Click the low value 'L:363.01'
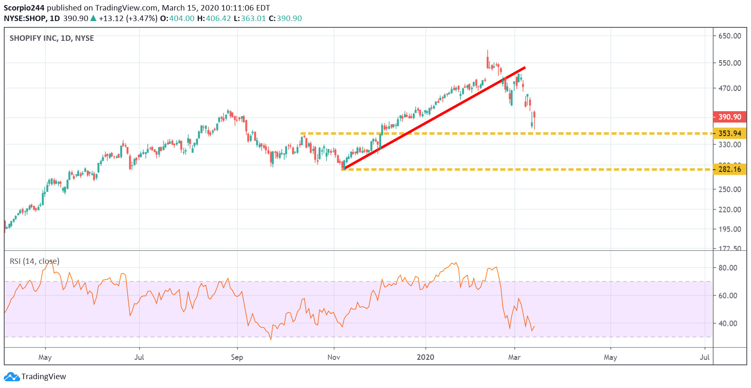The height and width of the screenshot is (388, 751). [250, 19]
